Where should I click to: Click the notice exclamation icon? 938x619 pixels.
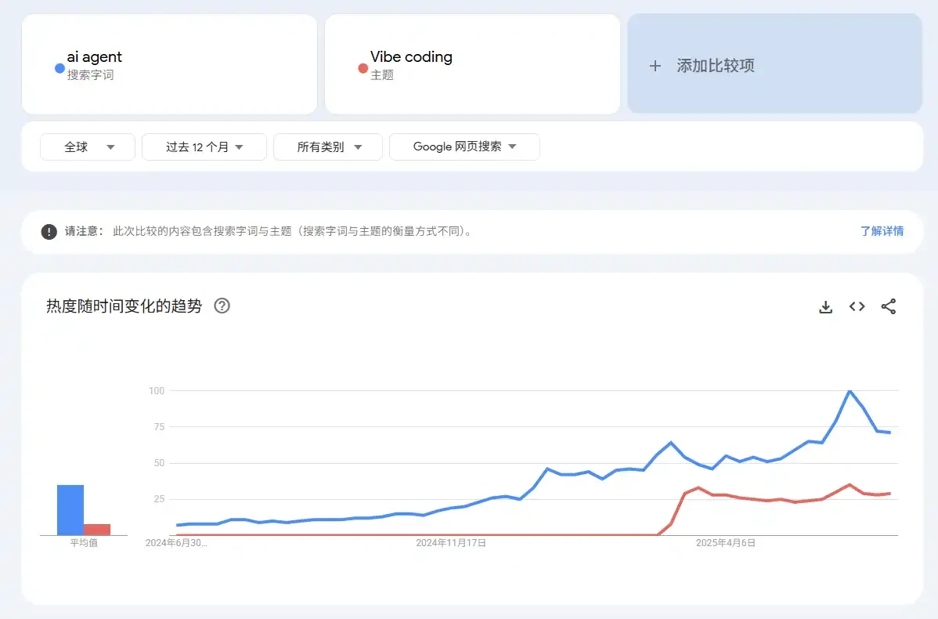point(49,232)
